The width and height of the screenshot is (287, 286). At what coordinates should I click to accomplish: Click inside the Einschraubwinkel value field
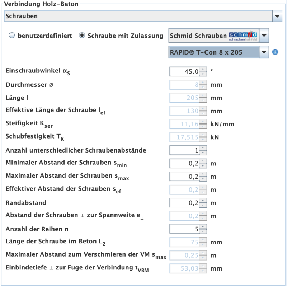point(185,71)
